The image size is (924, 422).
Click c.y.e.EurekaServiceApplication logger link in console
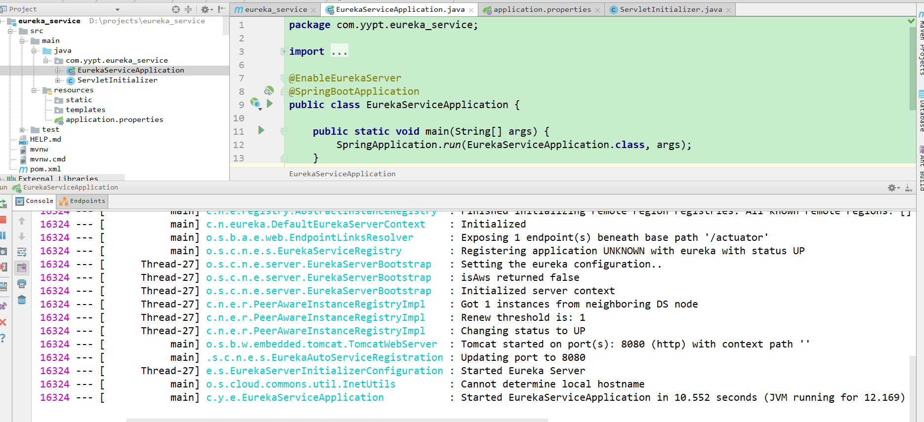[x=295, y=397]
